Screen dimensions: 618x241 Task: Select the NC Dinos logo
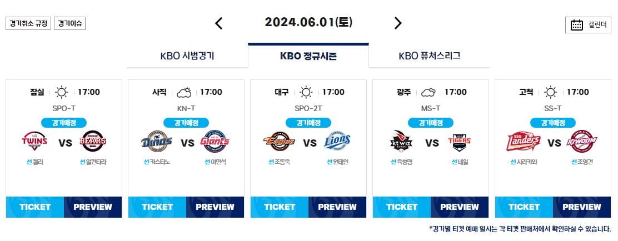(x=157, y=142)
